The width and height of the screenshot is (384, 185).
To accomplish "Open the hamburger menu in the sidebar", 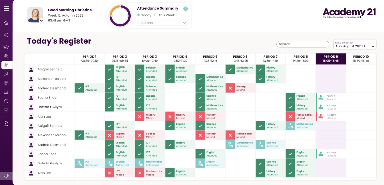I will (6, 8).
